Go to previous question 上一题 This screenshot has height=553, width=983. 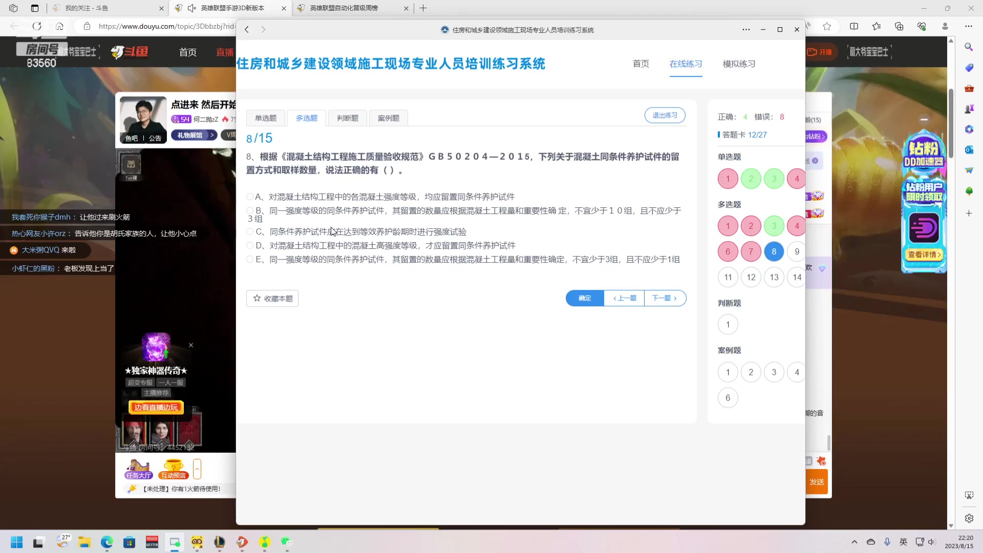point(624,298)
